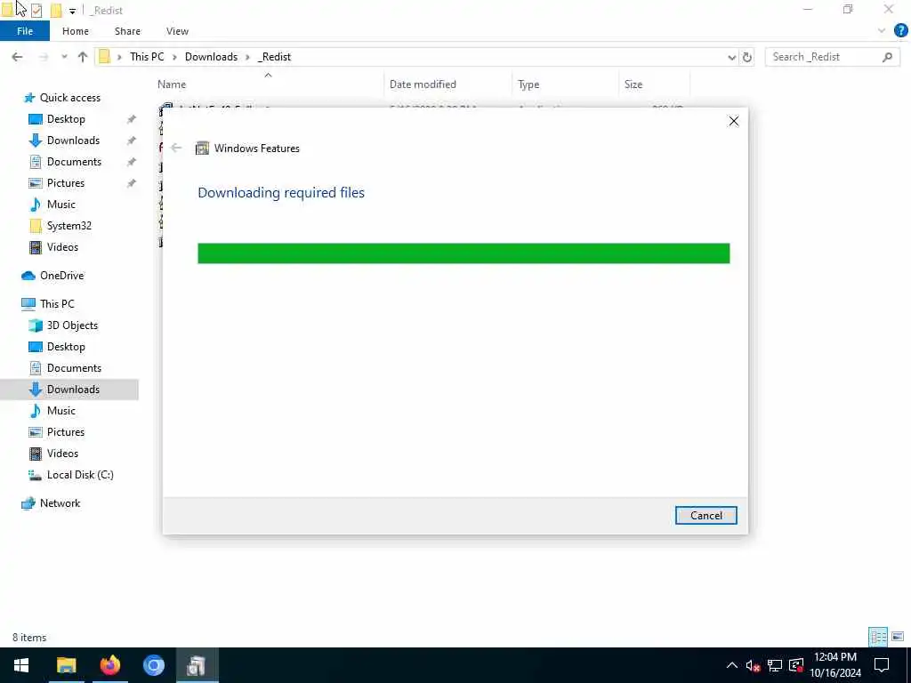Show hidden system tray icons

pos(731,665)
